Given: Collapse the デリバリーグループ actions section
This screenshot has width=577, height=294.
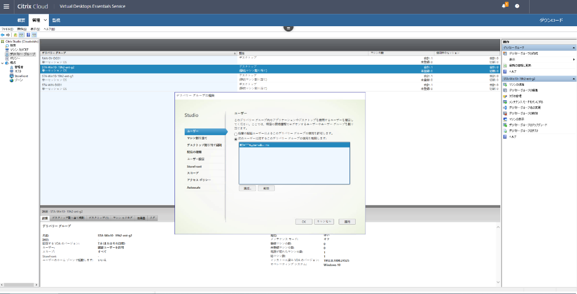Looking at the screenshot, I should pyautogui.click(x=573, y=48).
